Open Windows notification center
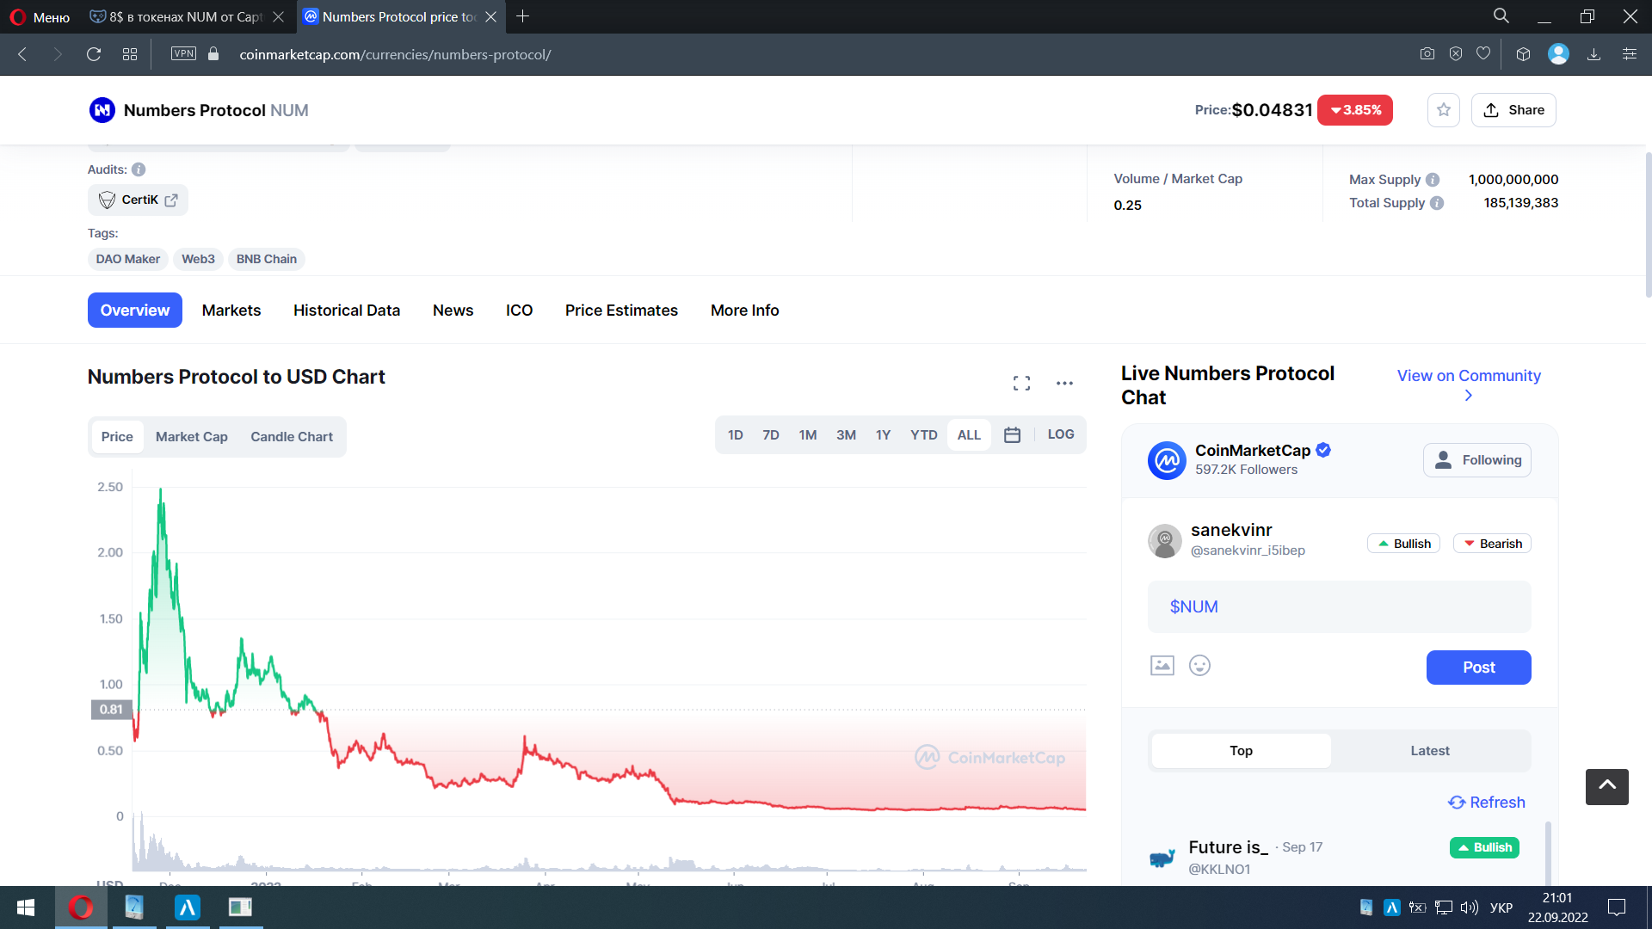 point(1617,907)
